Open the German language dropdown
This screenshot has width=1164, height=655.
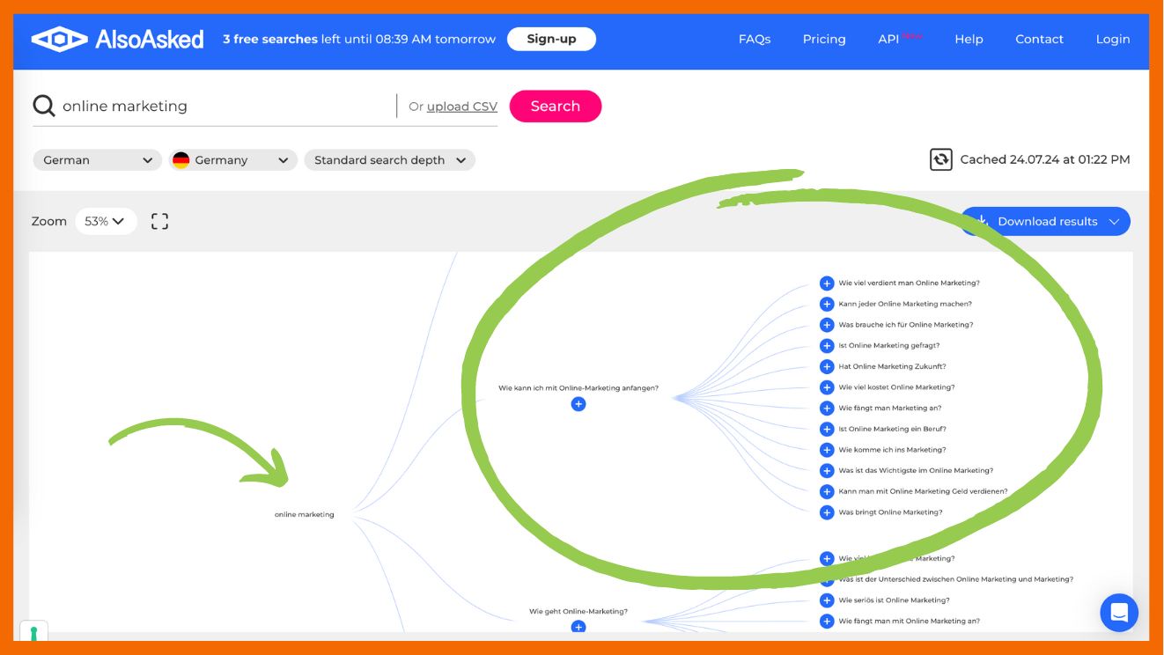97,160
